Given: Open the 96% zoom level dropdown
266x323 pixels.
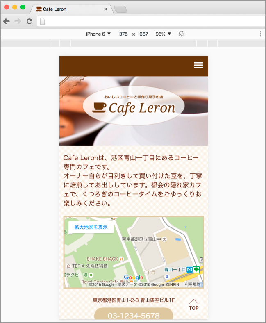Looking at the screenshot, I should [163, 34].
